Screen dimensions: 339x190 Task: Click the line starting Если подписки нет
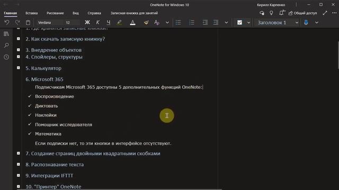(x=103, y=143)
